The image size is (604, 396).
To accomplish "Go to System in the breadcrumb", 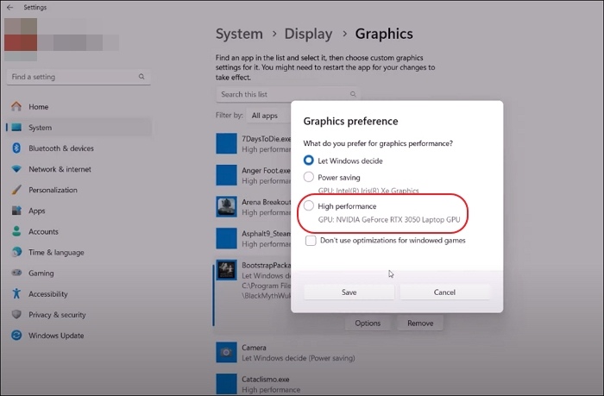I will coord(239,34).
